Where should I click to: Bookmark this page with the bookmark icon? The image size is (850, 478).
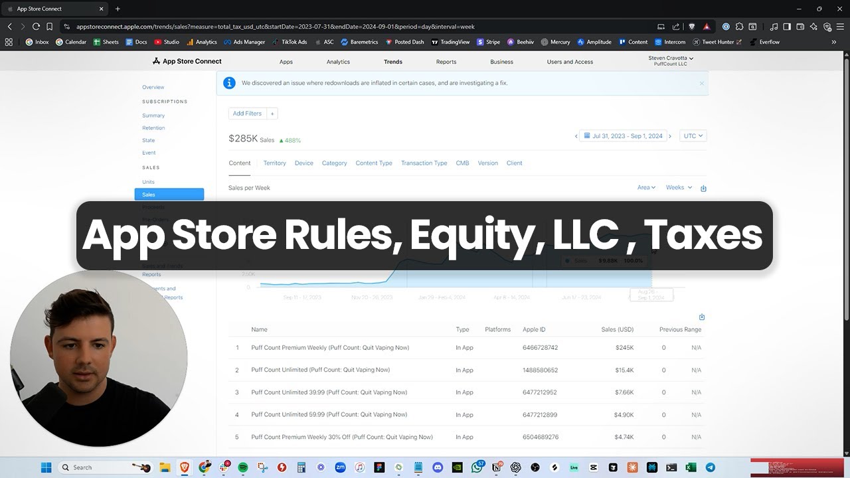tap(49, 27)
